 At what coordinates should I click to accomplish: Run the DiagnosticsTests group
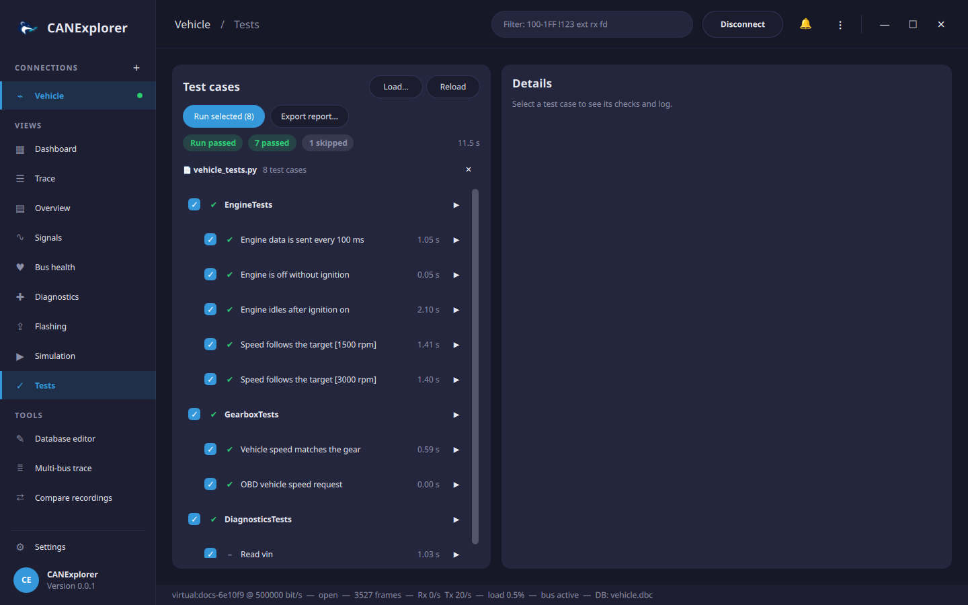[x=456, y=520]
